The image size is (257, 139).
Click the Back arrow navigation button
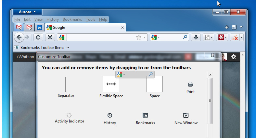click(19, 38)
